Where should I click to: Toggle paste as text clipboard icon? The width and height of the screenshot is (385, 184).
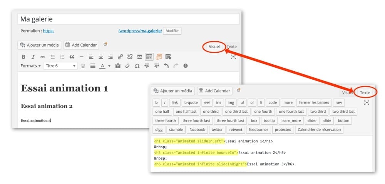pos(118,66)
